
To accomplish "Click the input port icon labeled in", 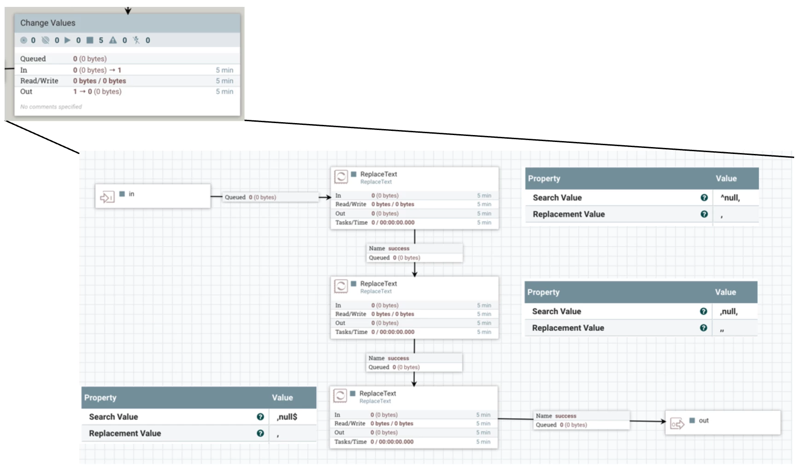I will point(107,197).
